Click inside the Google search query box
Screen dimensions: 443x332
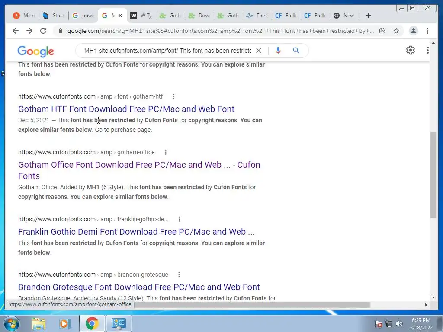[x=167, y=51]
